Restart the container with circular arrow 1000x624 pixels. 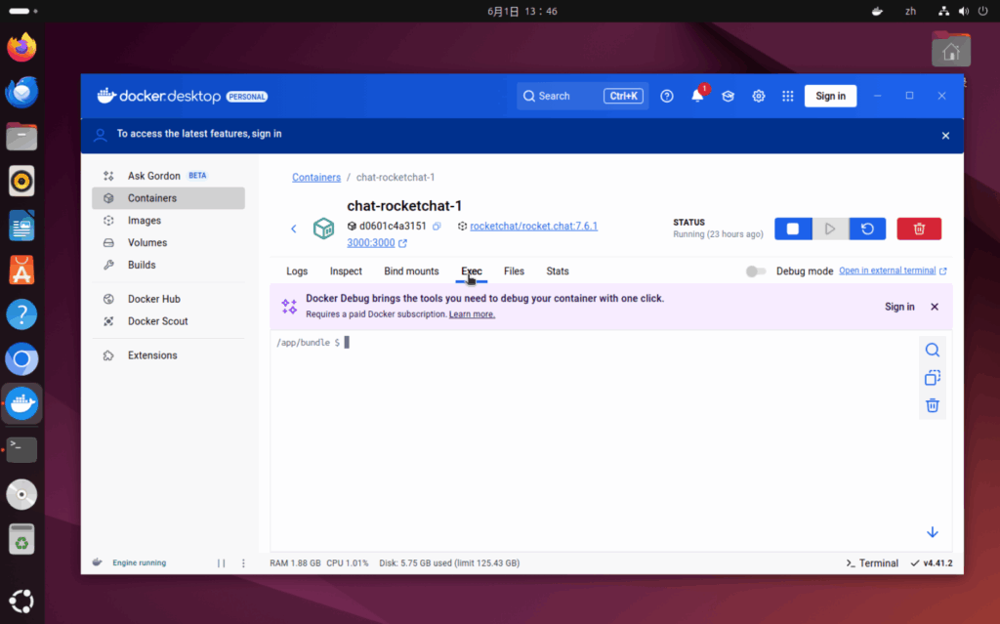click(867, 229)
